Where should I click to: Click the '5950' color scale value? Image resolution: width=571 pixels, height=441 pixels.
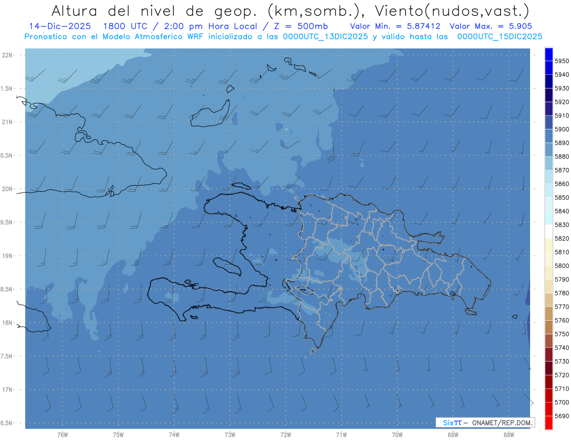tap(561, 61)
